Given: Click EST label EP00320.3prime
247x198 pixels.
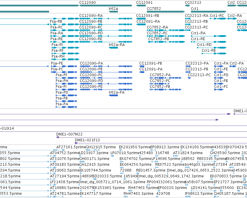Looking at the screenshot, I should (172, 188).
